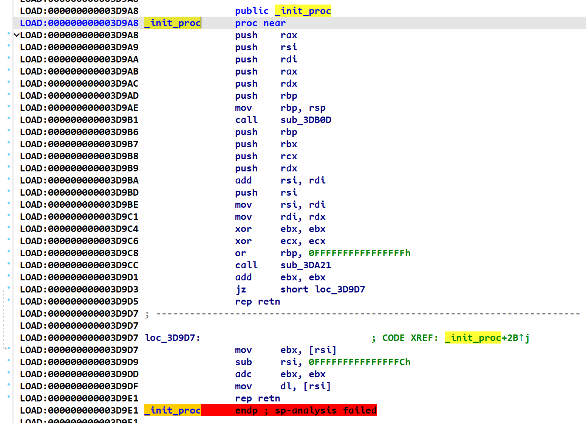Select rax operand at address 3D9AB

point(289,72)
